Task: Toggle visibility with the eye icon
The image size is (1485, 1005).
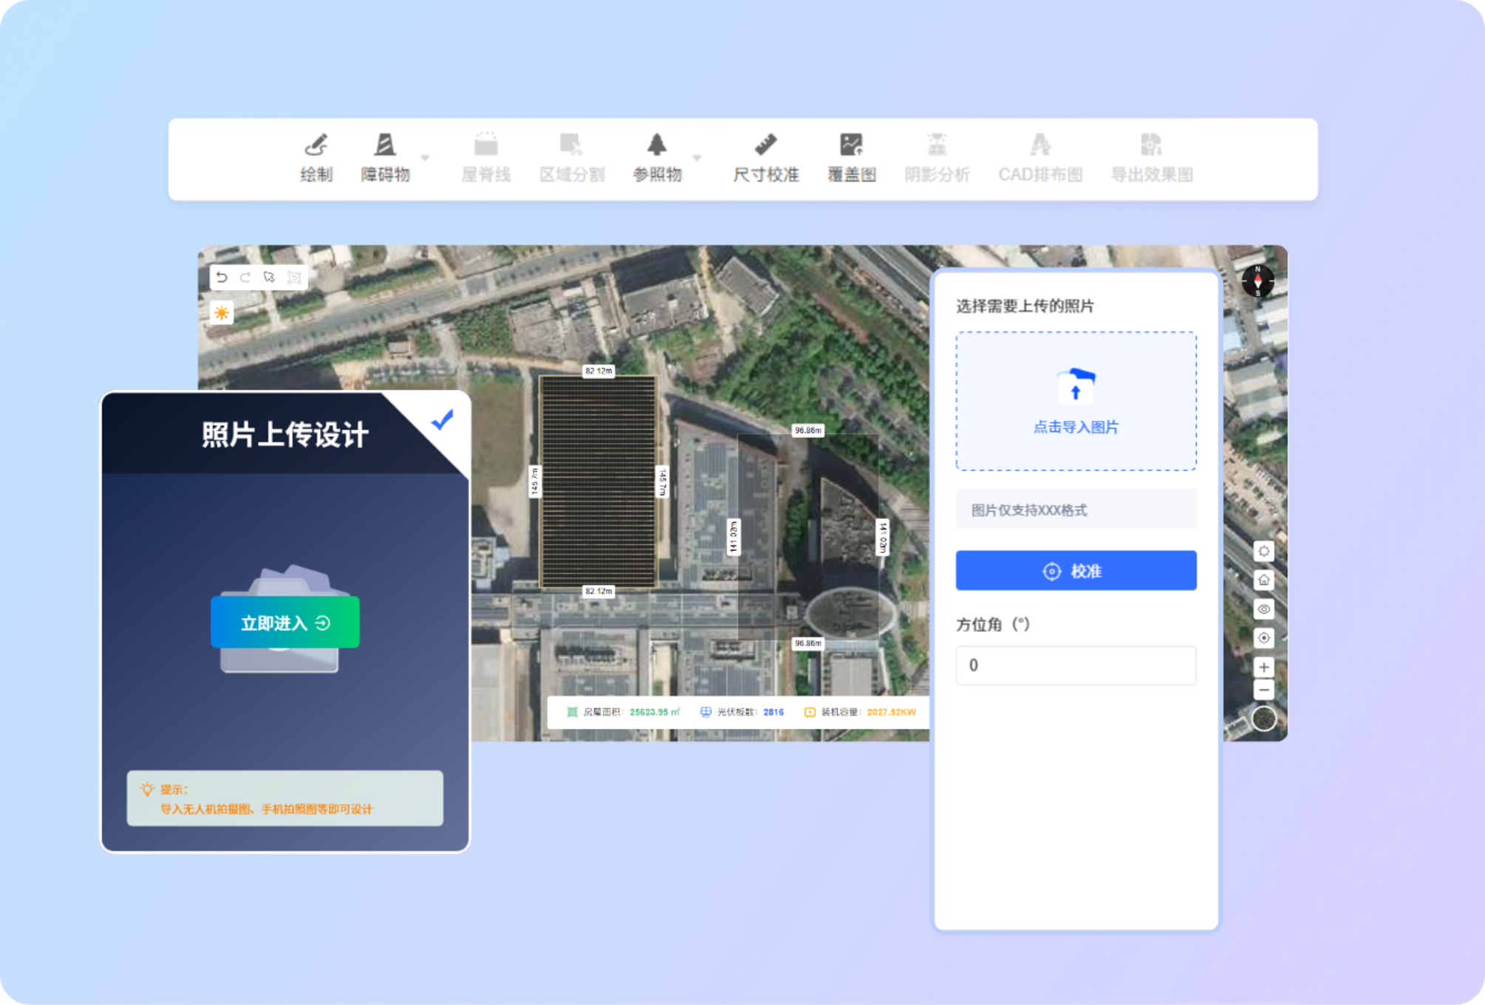Action: (1263, 609)
